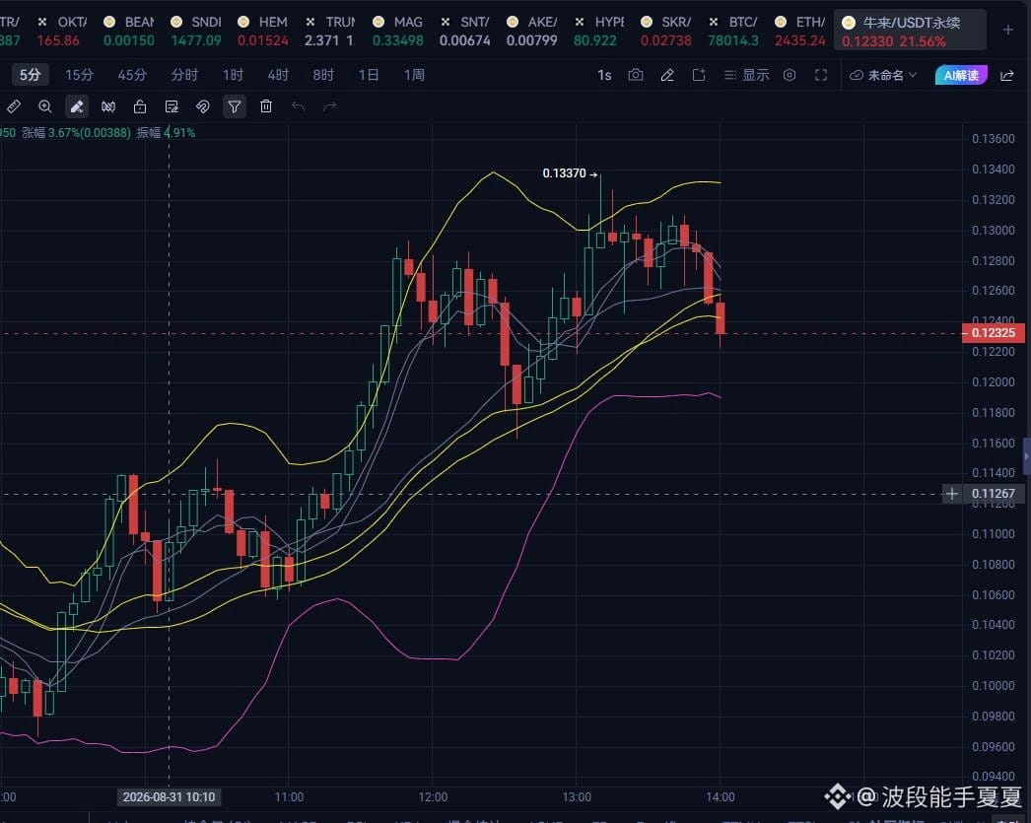This screenshot has width=1031, height=823.
Task: Open the SNDK symbol tab priced 1477.09
Action: (196, 31)
